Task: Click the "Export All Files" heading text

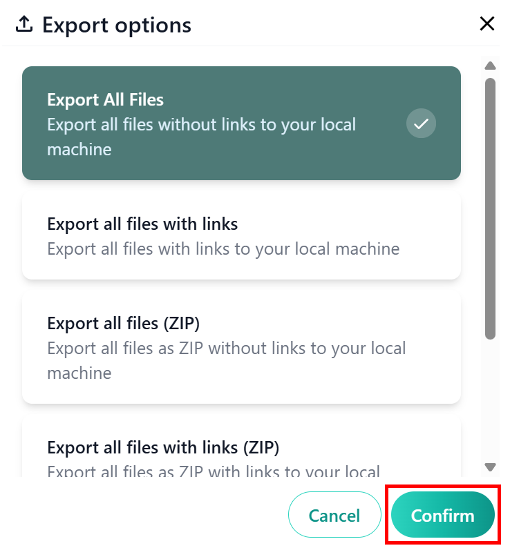Action: (105, 100)
